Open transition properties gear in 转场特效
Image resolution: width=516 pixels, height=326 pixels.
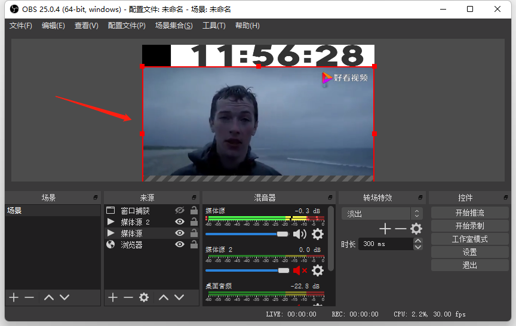click(416, 228)
